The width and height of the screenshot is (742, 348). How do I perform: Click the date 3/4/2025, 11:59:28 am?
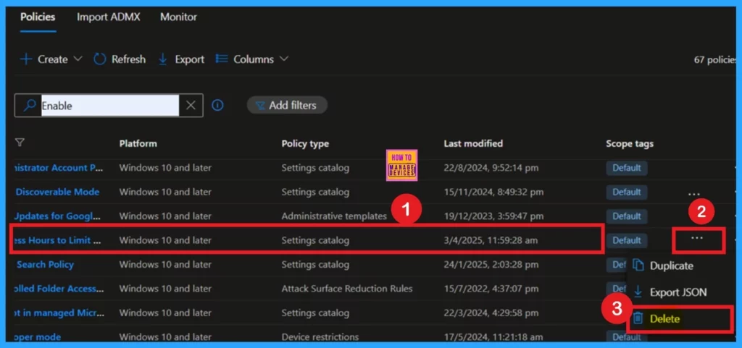[491, 240]
